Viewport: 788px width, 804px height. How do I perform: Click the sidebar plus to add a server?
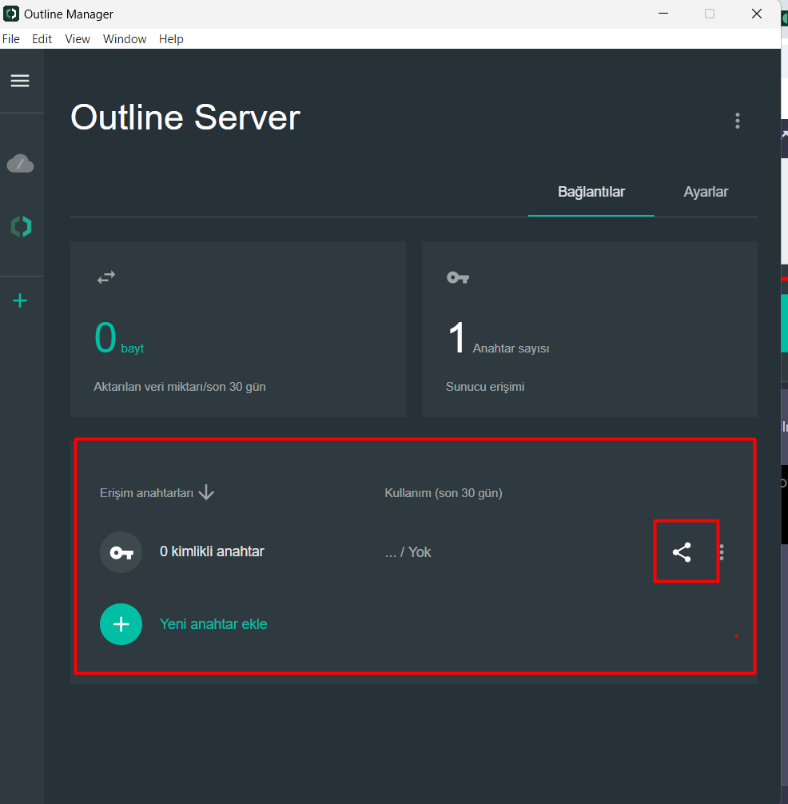(20, 301)
